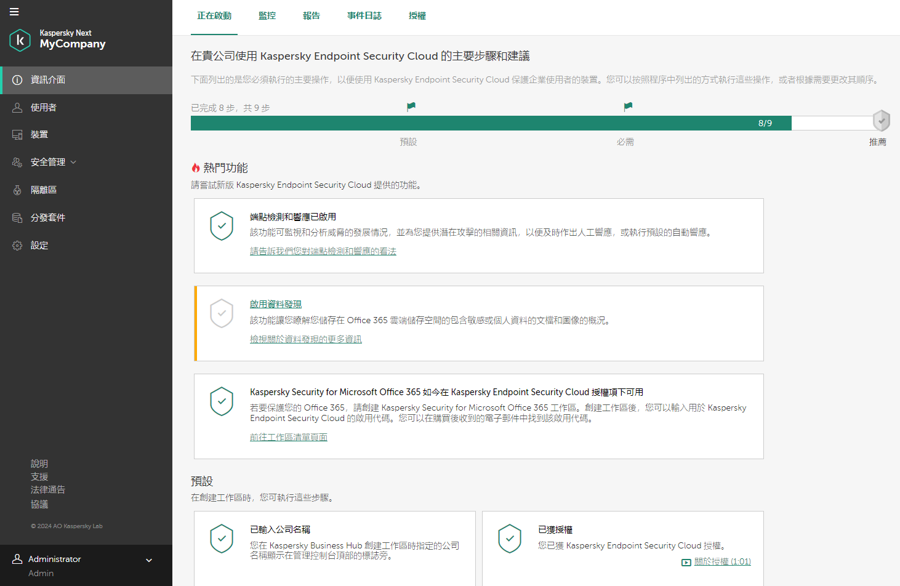This screenshot has height=586, width=900.
Task: Click the MyCompany workspace name
Action: point(73,44)
